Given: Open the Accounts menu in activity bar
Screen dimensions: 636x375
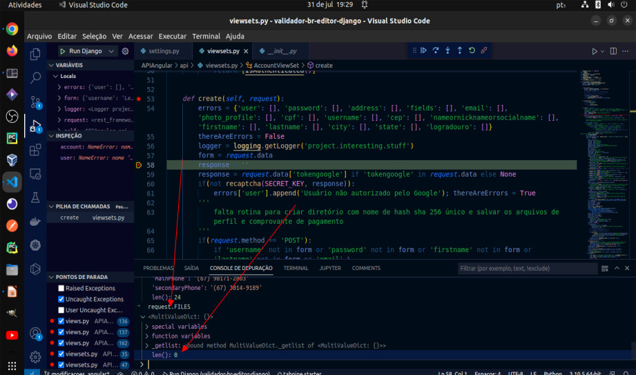Looking at the screenshot, I should pyautogui.click(x=35, y=334).
